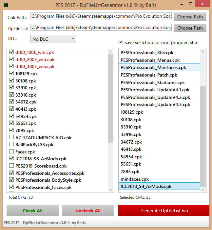Click the Check All button
Image resolution: width=212 pixels, height=230 pixels.
pos(32,211)
